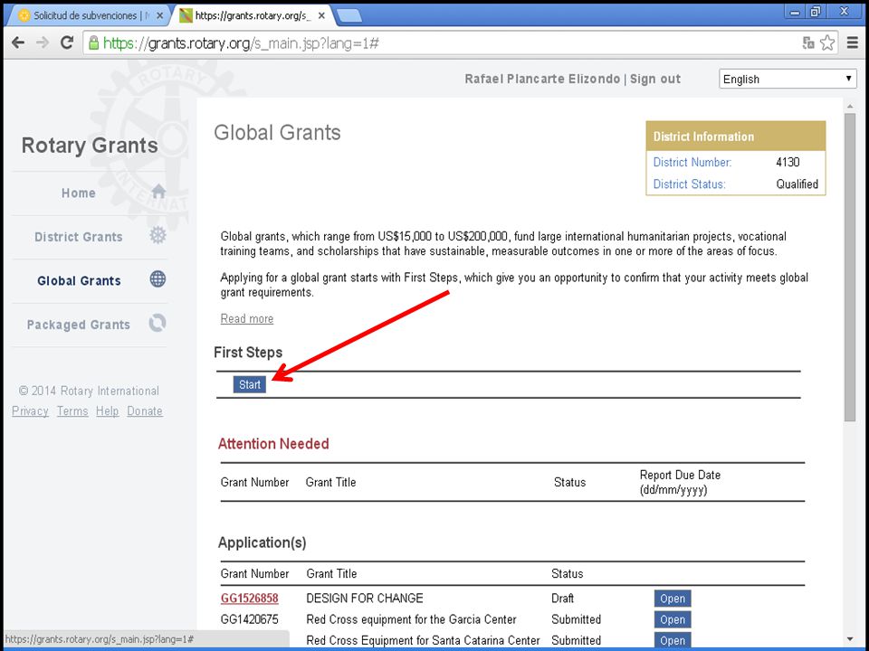The image size is (869, 651).
Task: Open the English language dropdown
Action: 788,80
